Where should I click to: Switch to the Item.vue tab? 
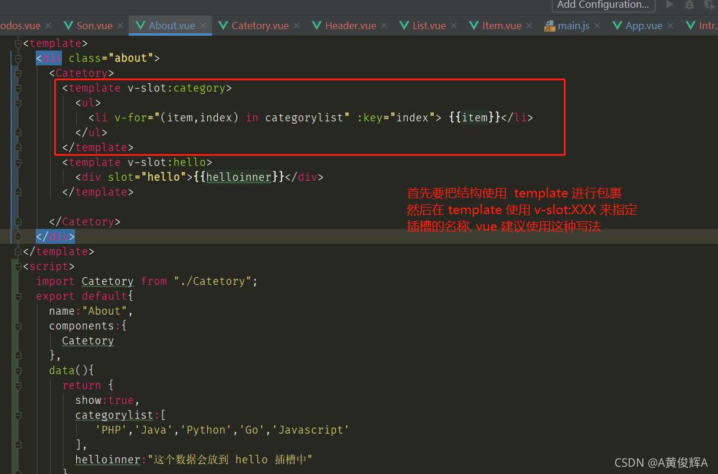click(502, 26)
